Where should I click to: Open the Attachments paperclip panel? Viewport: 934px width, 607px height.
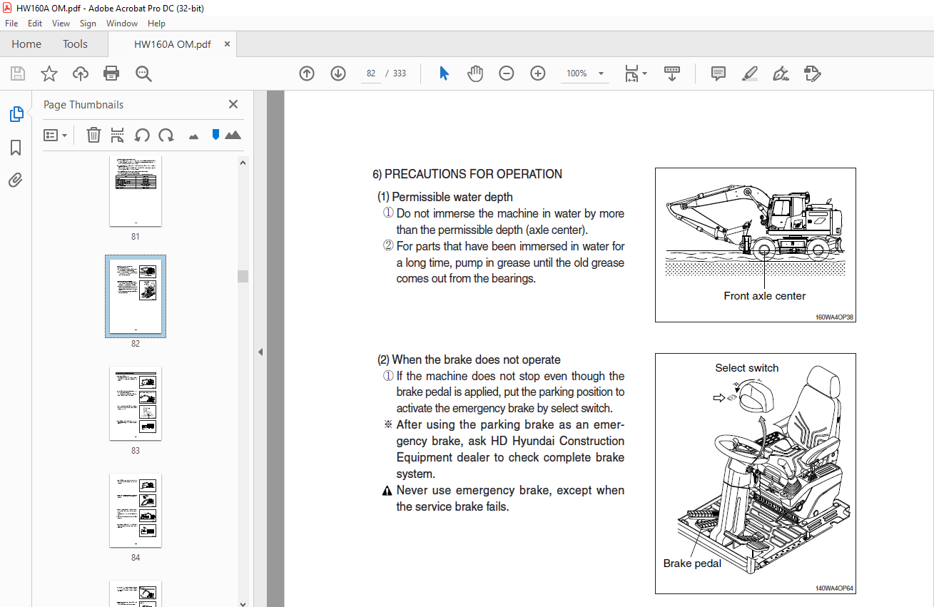(x=16, y=180)
